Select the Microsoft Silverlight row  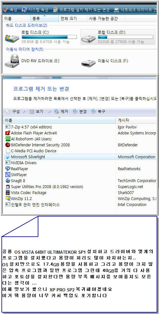pos(80,157)
